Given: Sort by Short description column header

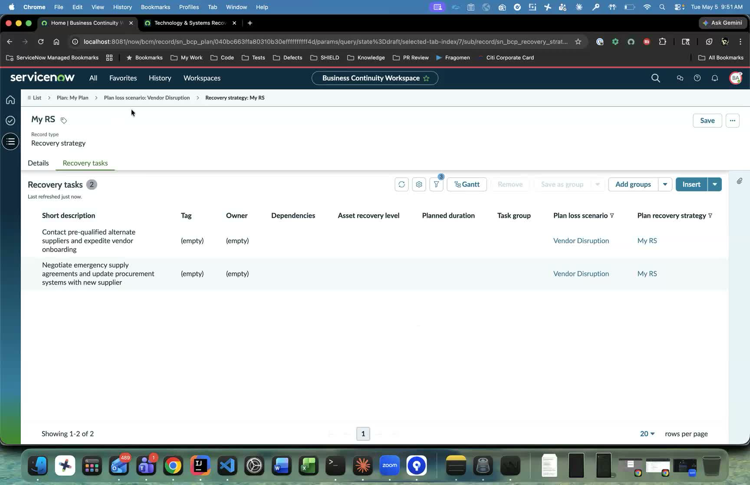Looking at the screenshot, I should 69,216.
